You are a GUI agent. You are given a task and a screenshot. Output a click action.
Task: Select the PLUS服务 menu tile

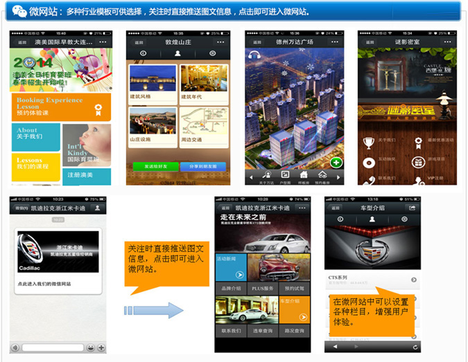[263, 289]
